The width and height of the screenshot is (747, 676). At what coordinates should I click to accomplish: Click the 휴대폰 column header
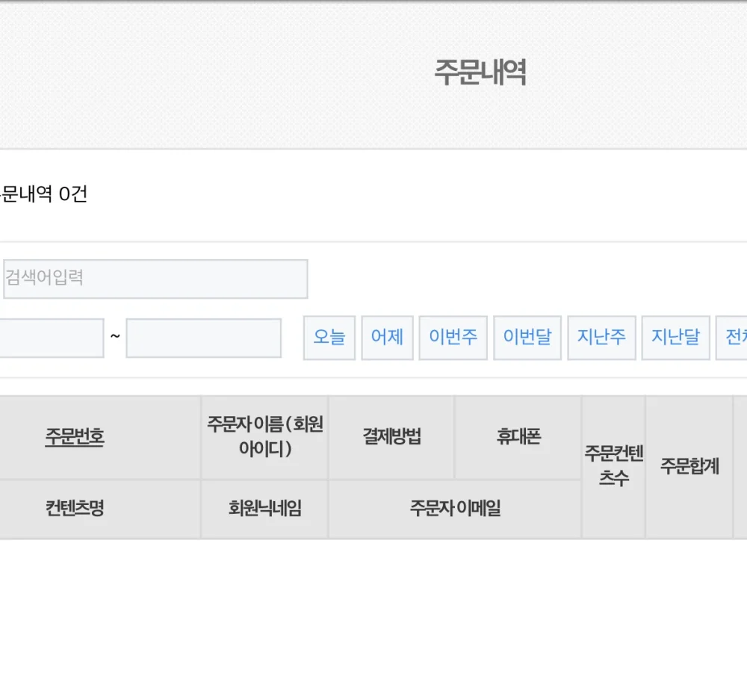pos(518,437)
